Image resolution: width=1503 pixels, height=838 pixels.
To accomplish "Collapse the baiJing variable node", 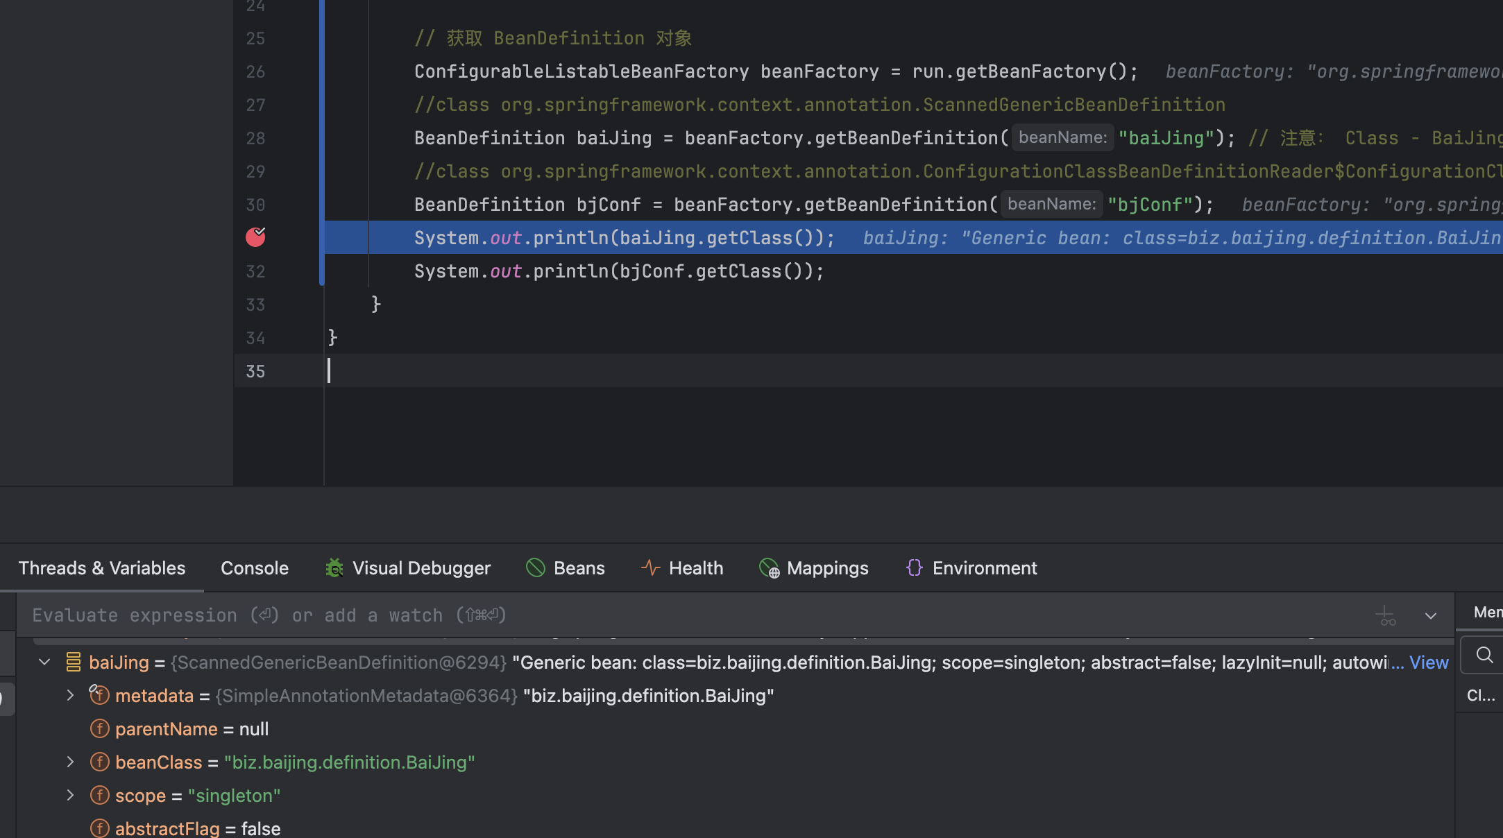I will point(45,662).
